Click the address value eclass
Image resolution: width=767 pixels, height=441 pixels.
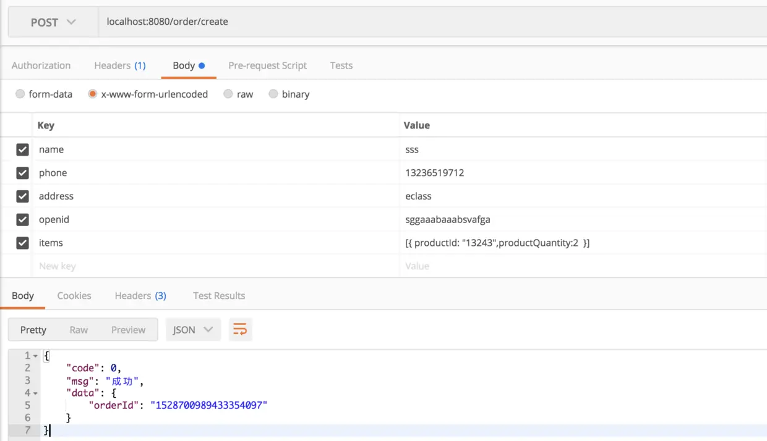(418, 196)
